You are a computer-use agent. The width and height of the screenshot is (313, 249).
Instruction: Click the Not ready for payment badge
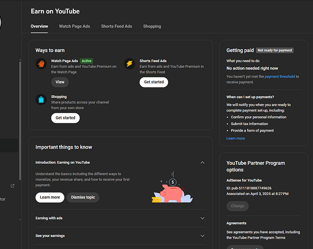coord(275,50)
